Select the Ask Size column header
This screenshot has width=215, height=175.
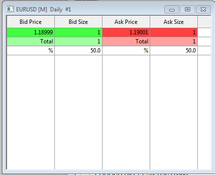[174, 22]
